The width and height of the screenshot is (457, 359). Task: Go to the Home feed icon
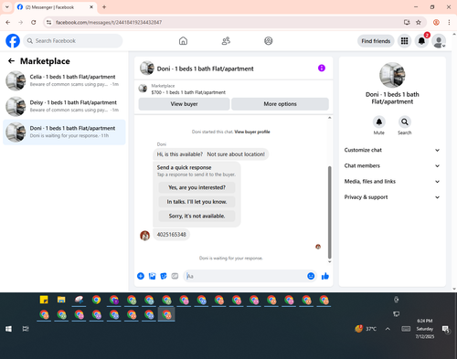[183, 41]
